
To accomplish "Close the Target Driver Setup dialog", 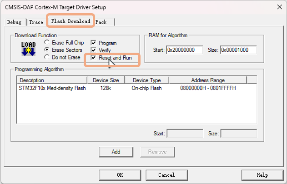I will (x=280, y=7).
